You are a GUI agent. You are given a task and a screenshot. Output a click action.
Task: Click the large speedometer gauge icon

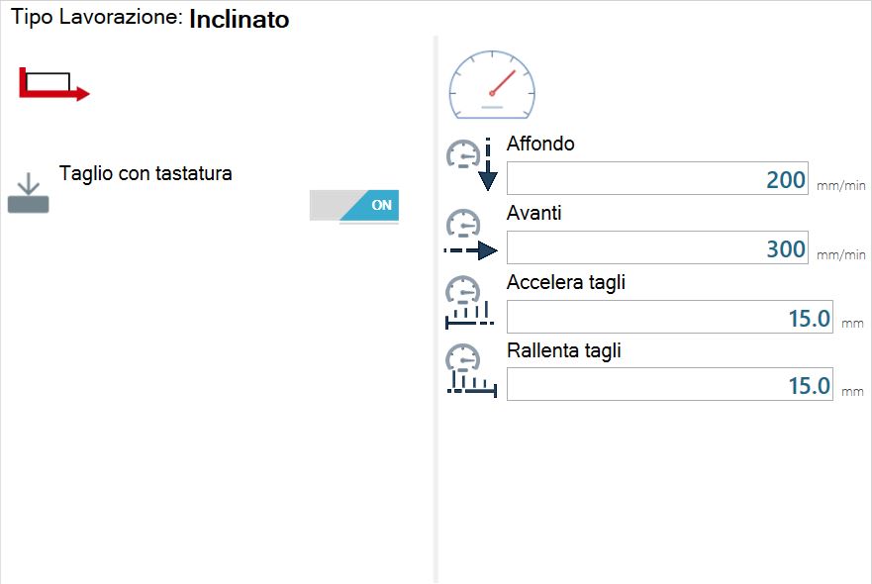coord(492,84)
